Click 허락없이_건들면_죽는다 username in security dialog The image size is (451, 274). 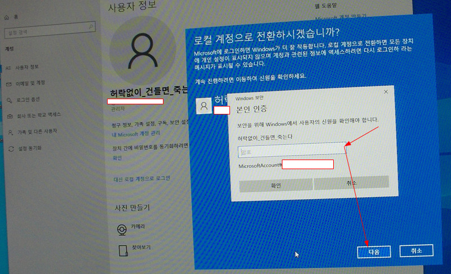[x=265, y=138]
